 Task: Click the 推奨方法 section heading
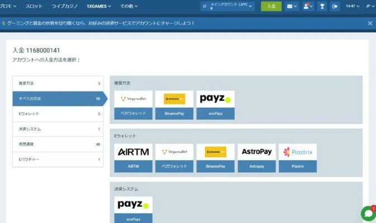122,83
